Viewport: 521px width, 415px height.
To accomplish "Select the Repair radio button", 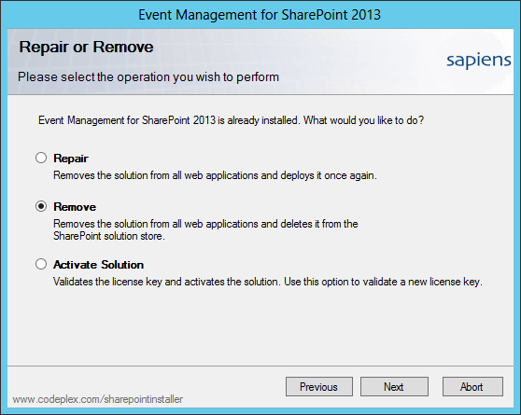I will point(41,158).
